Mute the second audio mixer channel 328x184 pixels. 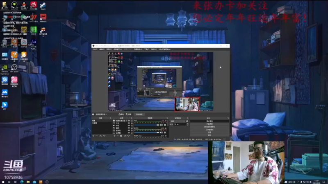pos(161,132)
